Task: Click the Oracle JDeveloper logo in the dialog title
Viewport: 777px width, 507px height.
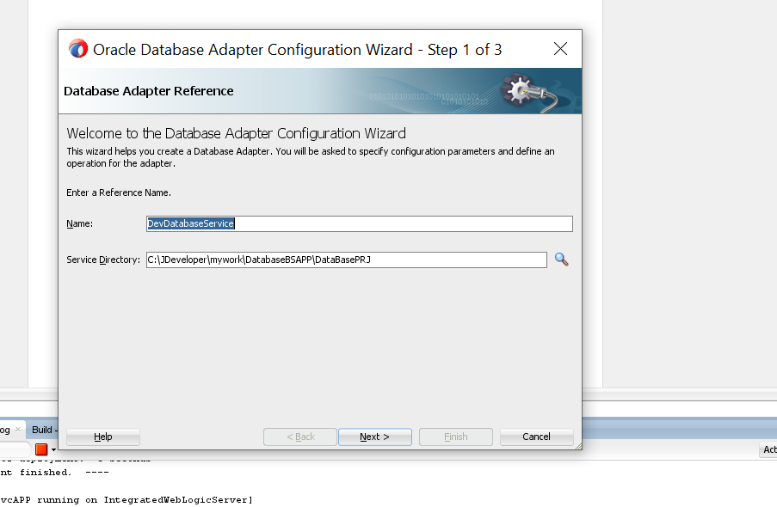Action: (x=77, y=49)
